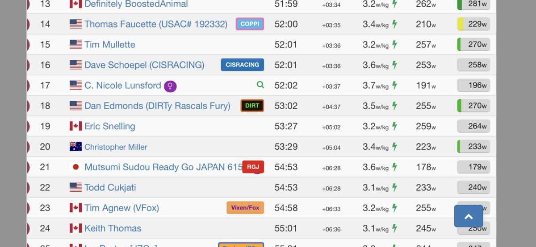Select the US flag next to Dave Schoepel
The height and width of the screenshot is (247, 536).
pos(76,65)
